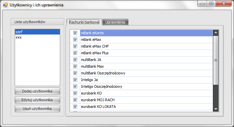This screenshot has height=127, width=234.
Task: Toggle the multiBank JA checkbox
Action: [x=75, y=60]
